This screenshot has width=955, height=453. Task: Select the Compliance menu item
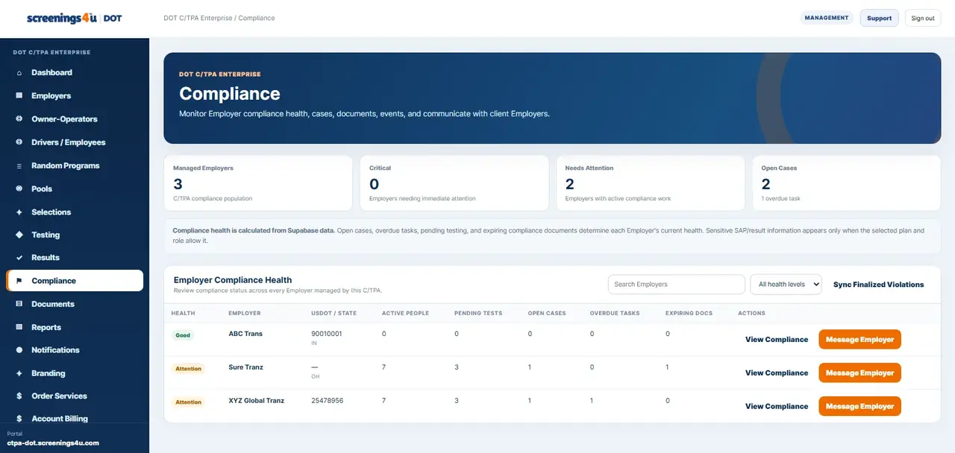75,281
